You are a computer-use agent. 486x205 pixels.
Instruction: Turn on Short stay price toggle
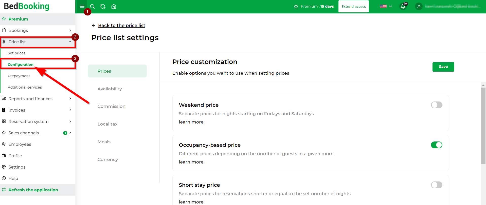click(437, 185)
